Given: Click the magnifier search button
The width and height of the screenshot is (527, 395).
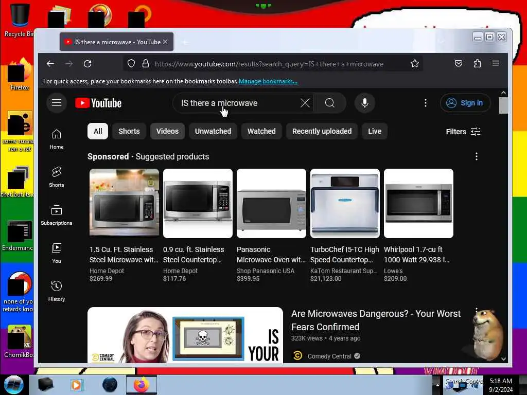Looking at the screenshot, I should [x=330, y=103].
